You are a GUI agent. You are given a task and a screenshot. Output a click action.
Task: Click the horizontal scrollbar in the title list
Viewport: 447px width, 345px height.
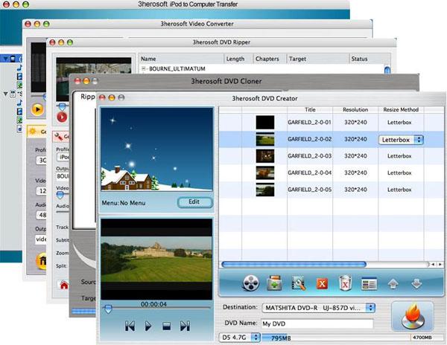point(294,265)
